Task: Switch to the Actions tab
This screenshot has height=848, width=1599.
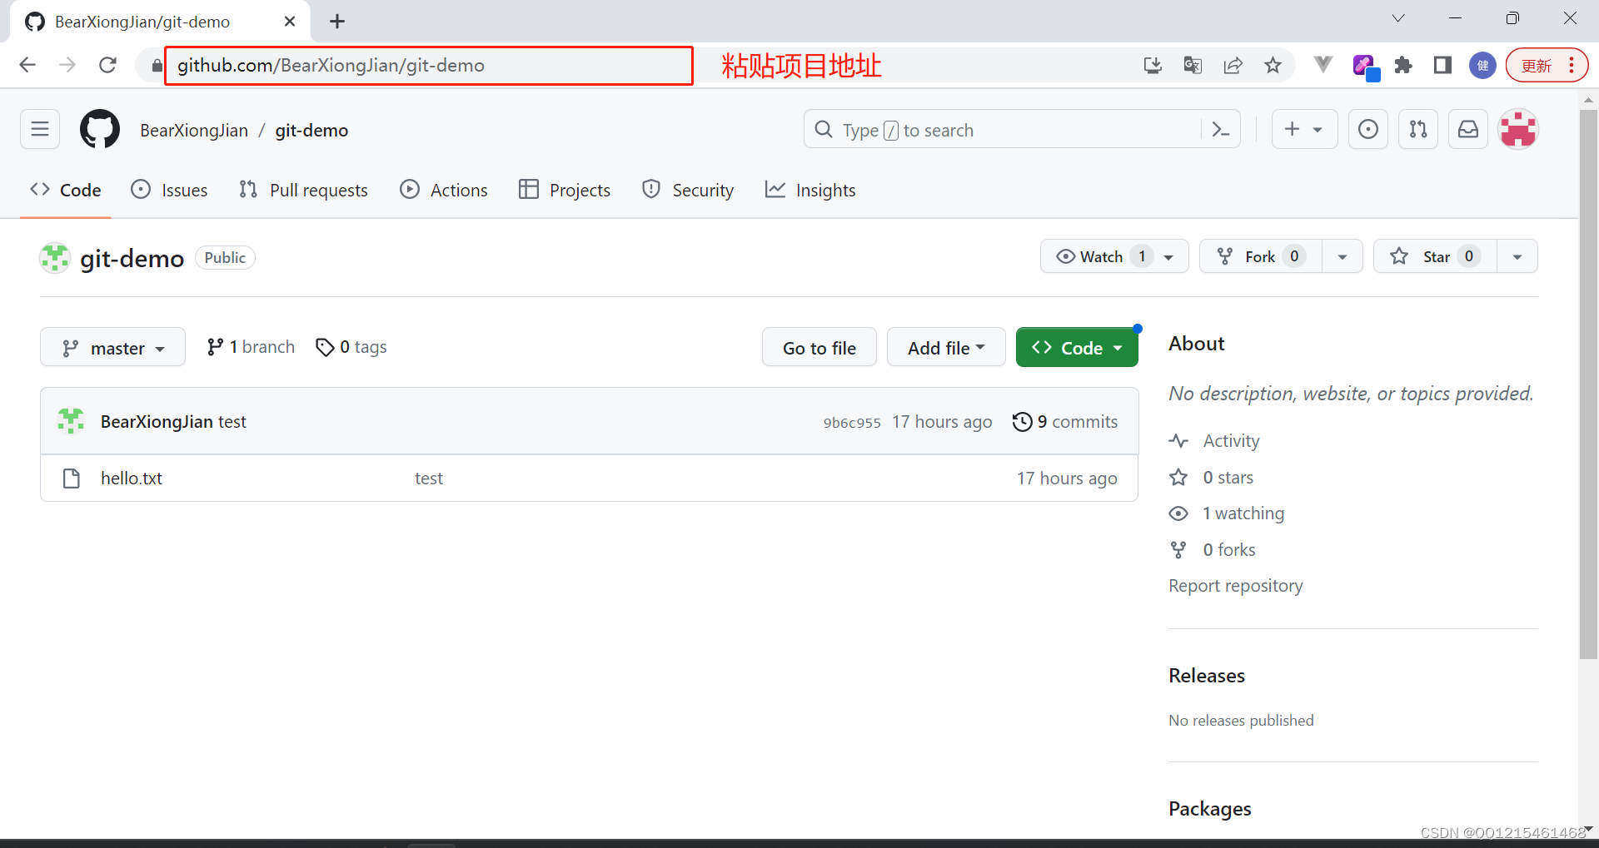Action: click(x=444, y=191)
